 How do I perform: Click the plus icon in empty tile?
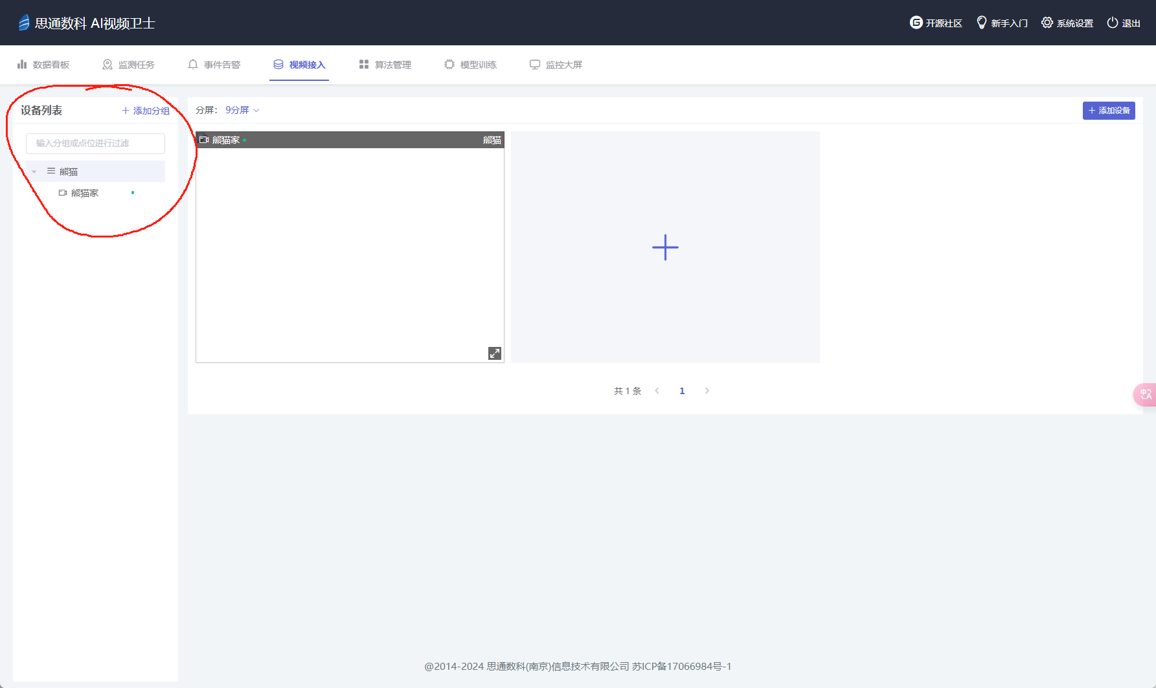coord(665,247)
